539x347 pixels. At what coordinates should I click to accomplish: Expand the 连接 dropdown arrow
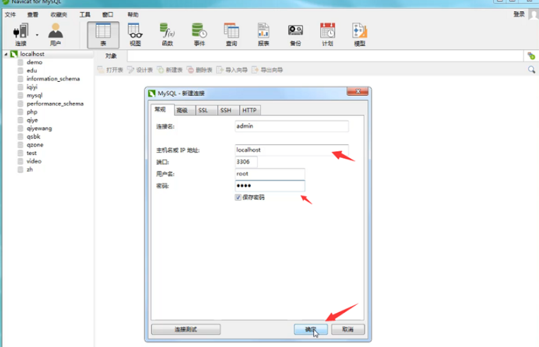(x=37, y=35)
